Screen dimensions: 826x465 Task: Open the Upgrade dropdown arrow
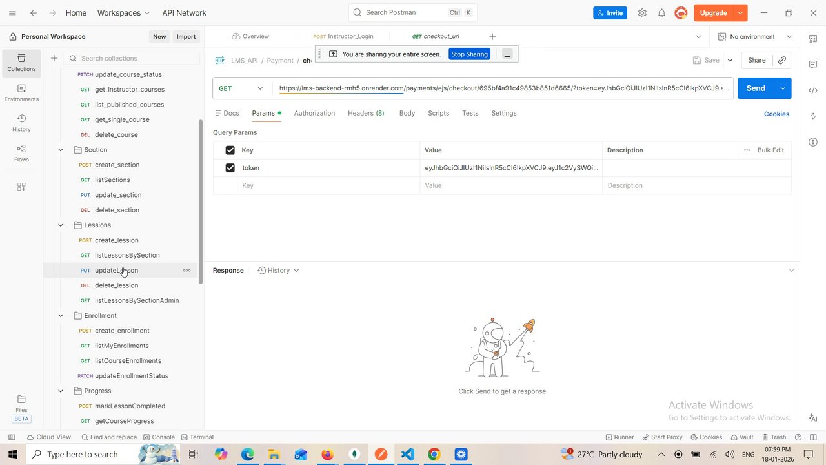tap(741, 13)
